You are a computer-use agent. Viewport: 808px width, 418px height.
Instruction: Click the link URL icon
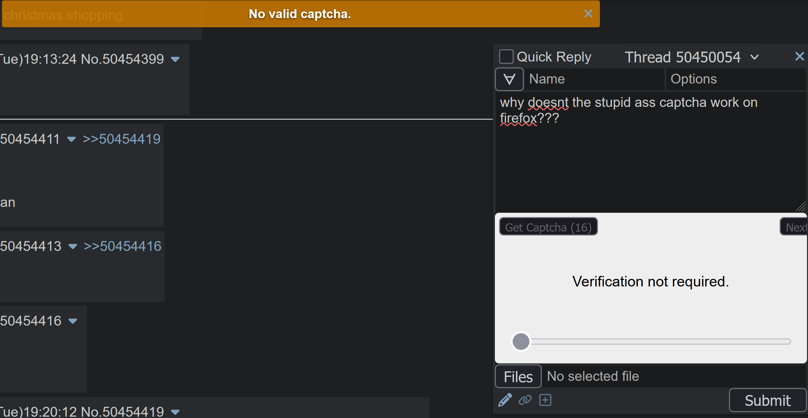(x=525, y=400)
